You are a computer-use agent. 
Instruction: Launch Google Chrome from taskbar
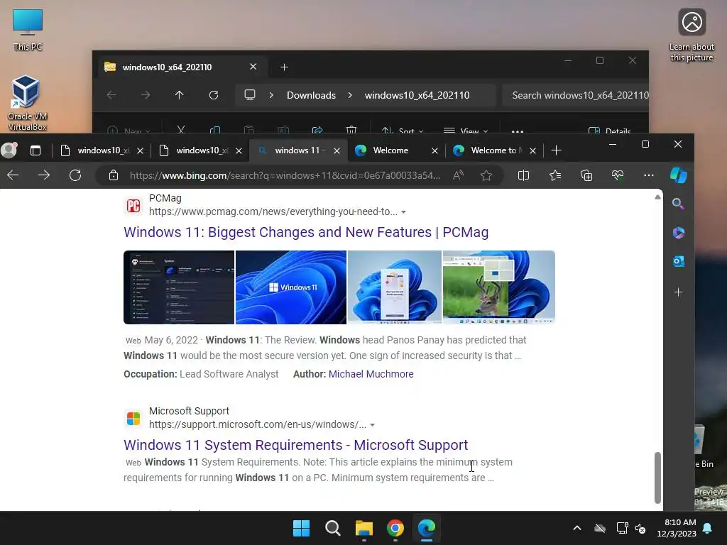tap(395, 528)
